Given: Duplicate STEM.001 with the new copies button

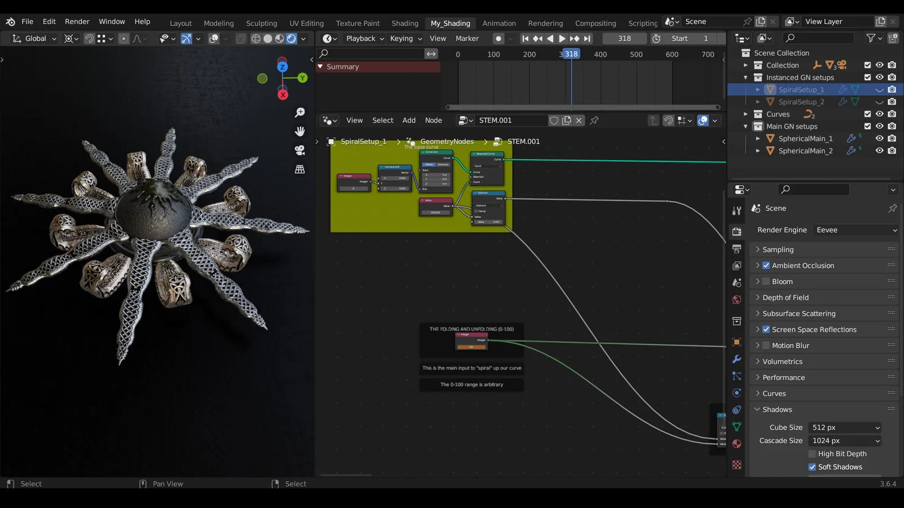Looking at the screenshot, I should point(567,120).
